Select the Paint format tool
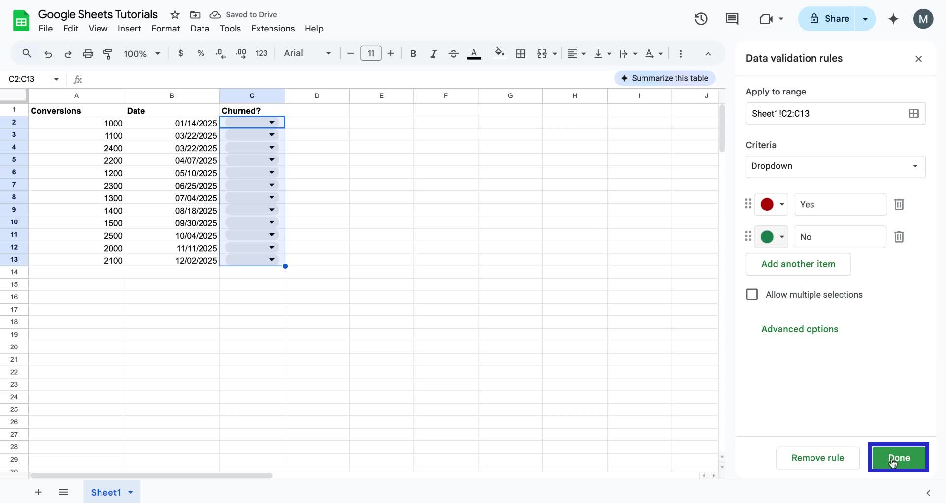 click(108, 54)
